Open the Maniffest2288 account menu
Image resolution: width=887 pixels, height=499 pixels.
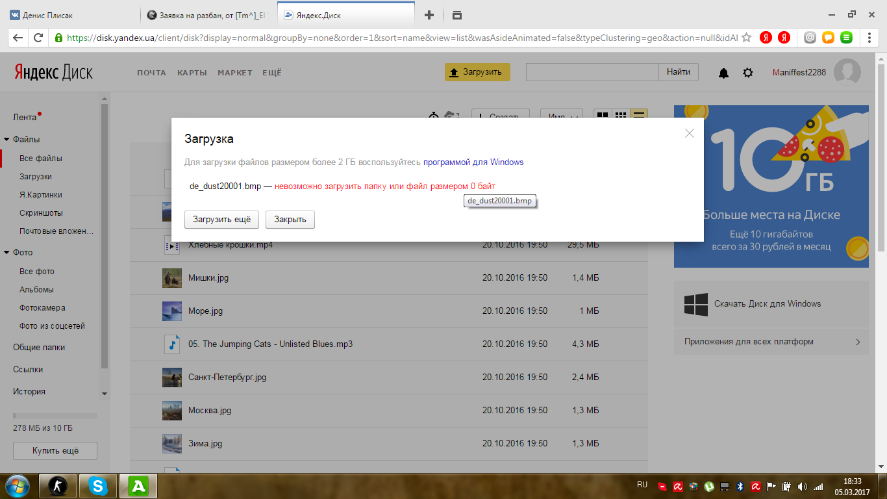click(799, 72)
